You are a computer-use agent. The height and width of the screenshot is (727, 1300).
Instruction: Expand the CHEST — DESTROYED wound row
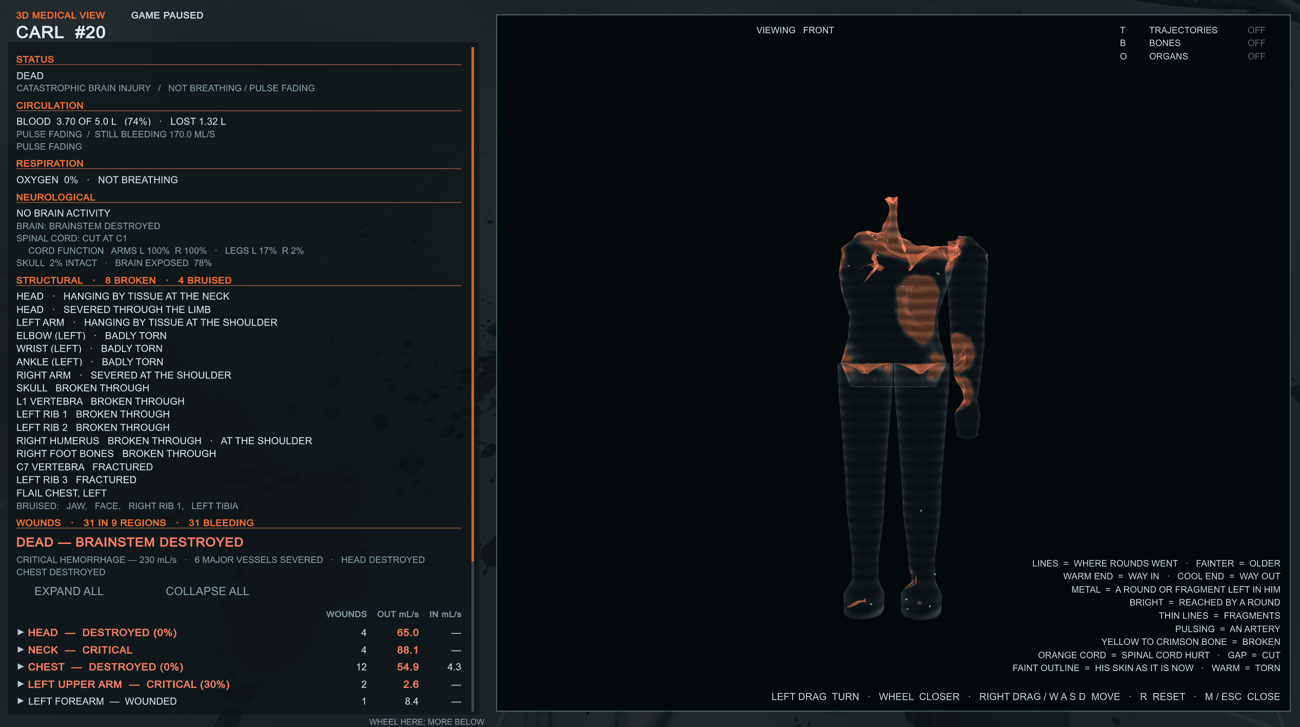coord(239,667)
